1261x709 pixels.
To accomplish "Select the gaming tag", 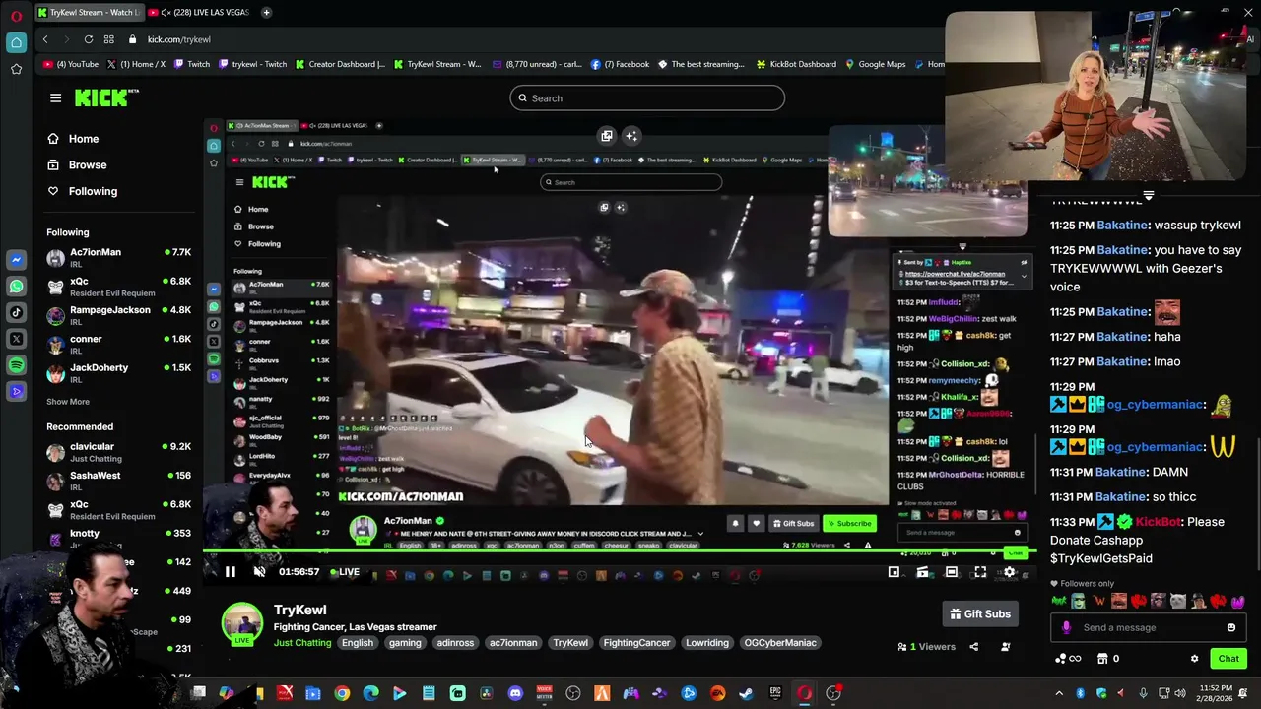I will 405,643.
